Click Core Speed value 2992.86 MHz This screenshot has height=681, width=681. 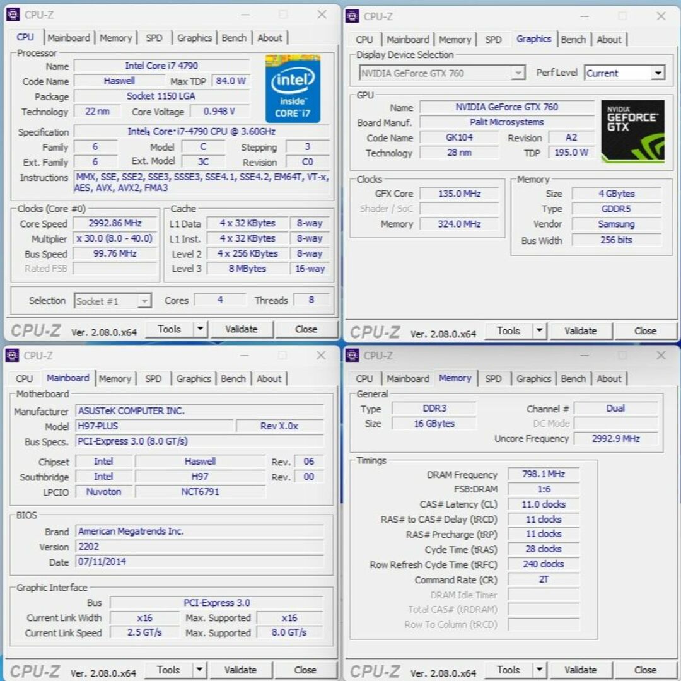pyautogui.click(x=115, y=223)
